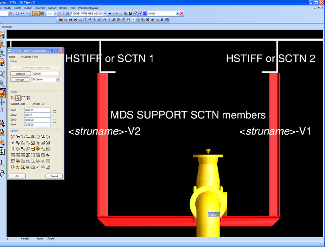Click the pan arrows icon in left sidebar

(2, 102)
